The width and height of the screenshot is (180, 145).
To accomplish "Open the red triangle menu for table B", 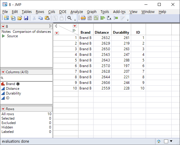I will coord(3,27).
